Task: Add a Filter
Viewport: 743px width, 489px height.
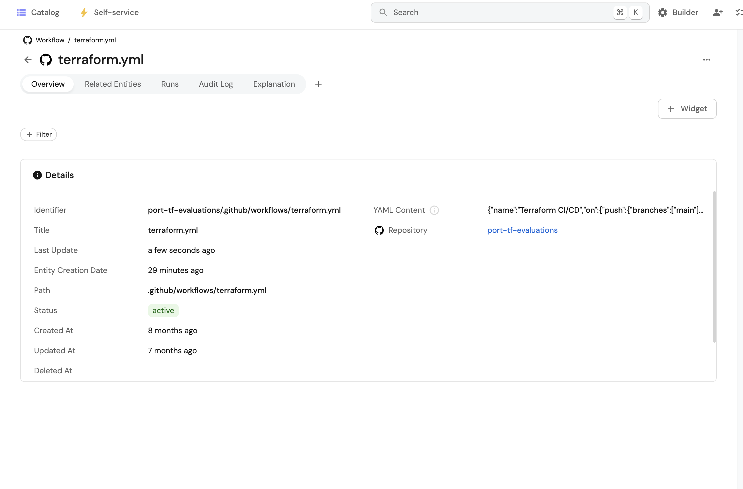Action: coord(39,134)
